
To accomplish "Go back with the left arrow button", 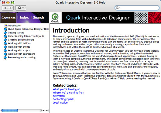I will coord(5,8).
